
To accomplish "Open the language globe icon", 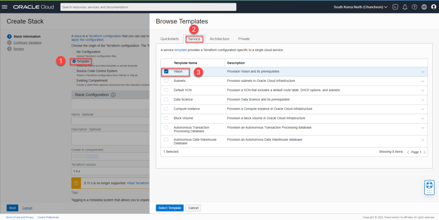I will (x=424, y=7).
